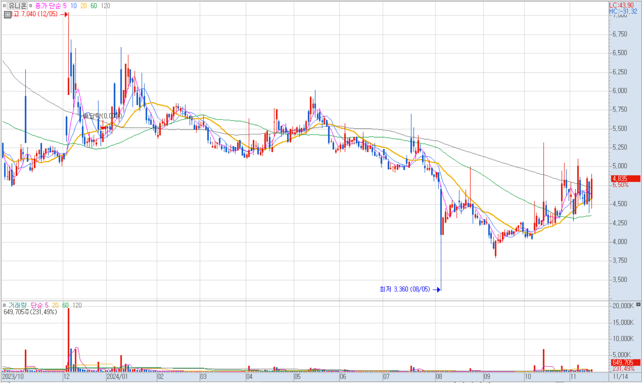This screenshot has width=642, height=383.
Task: Click the 231,49% volume ratio on axis
Action: click(x=624, y=368)
